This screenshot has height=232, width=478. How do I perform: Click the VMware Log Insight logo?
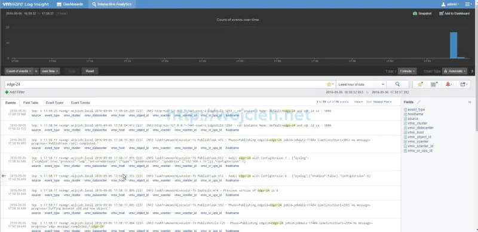click(26, 4)
